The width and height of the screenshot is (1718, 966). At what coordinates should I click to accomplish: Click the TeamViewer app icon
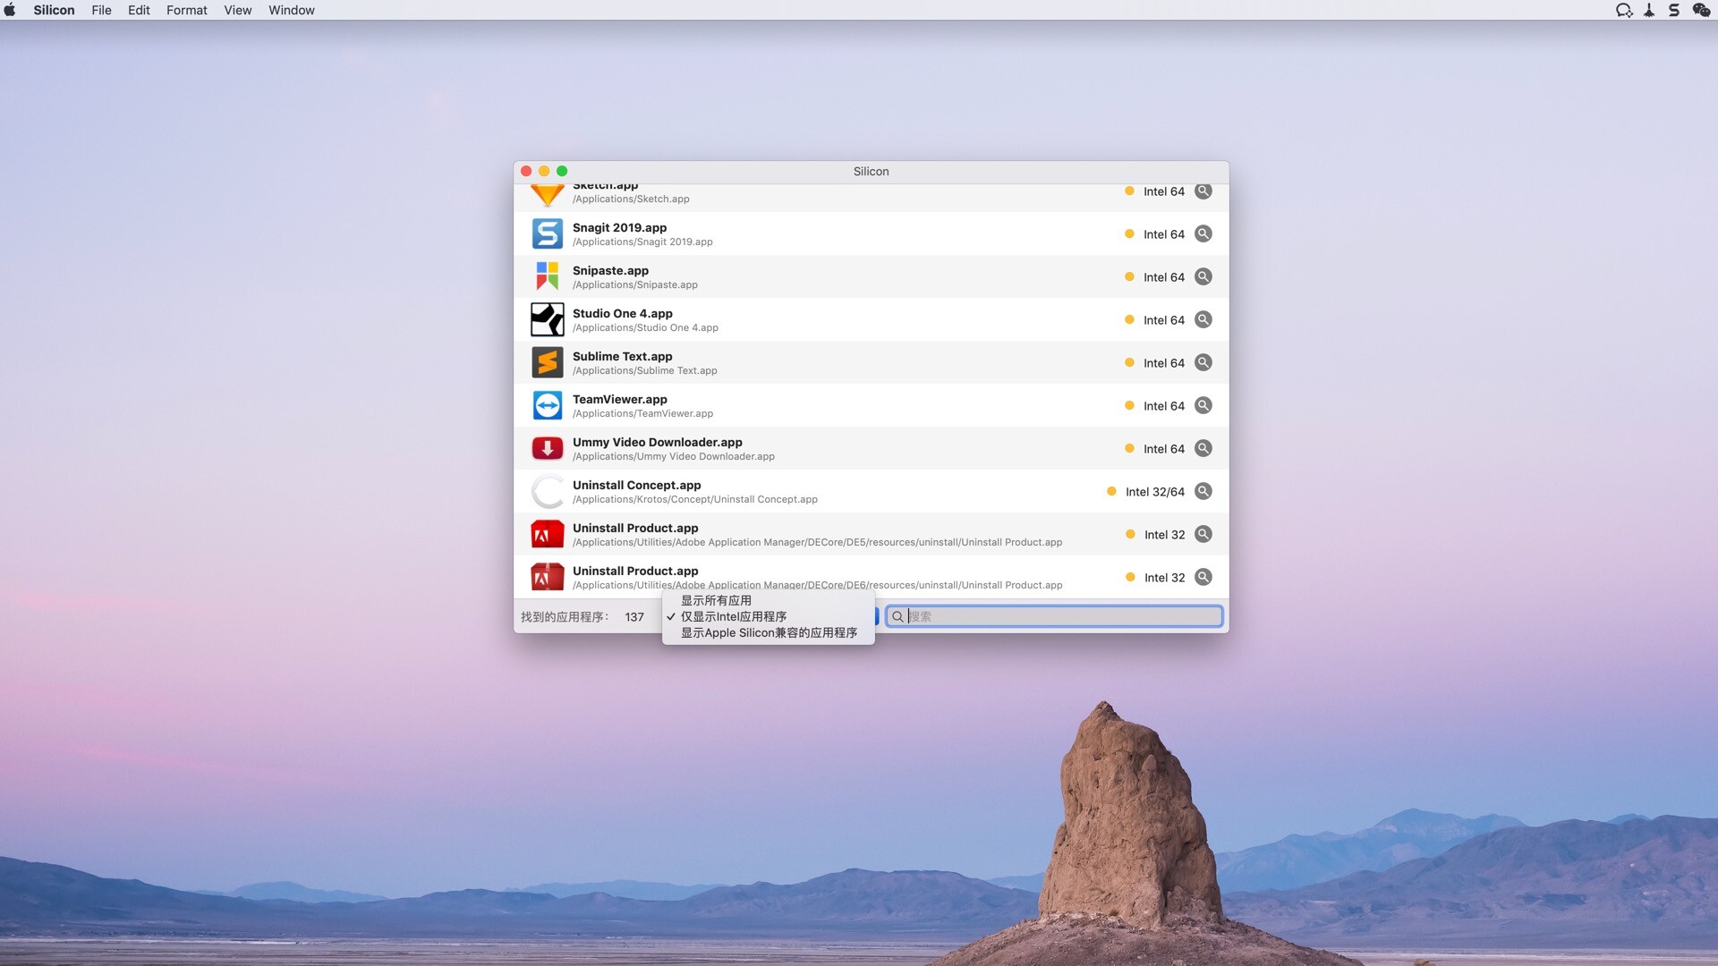pos(547,405)
